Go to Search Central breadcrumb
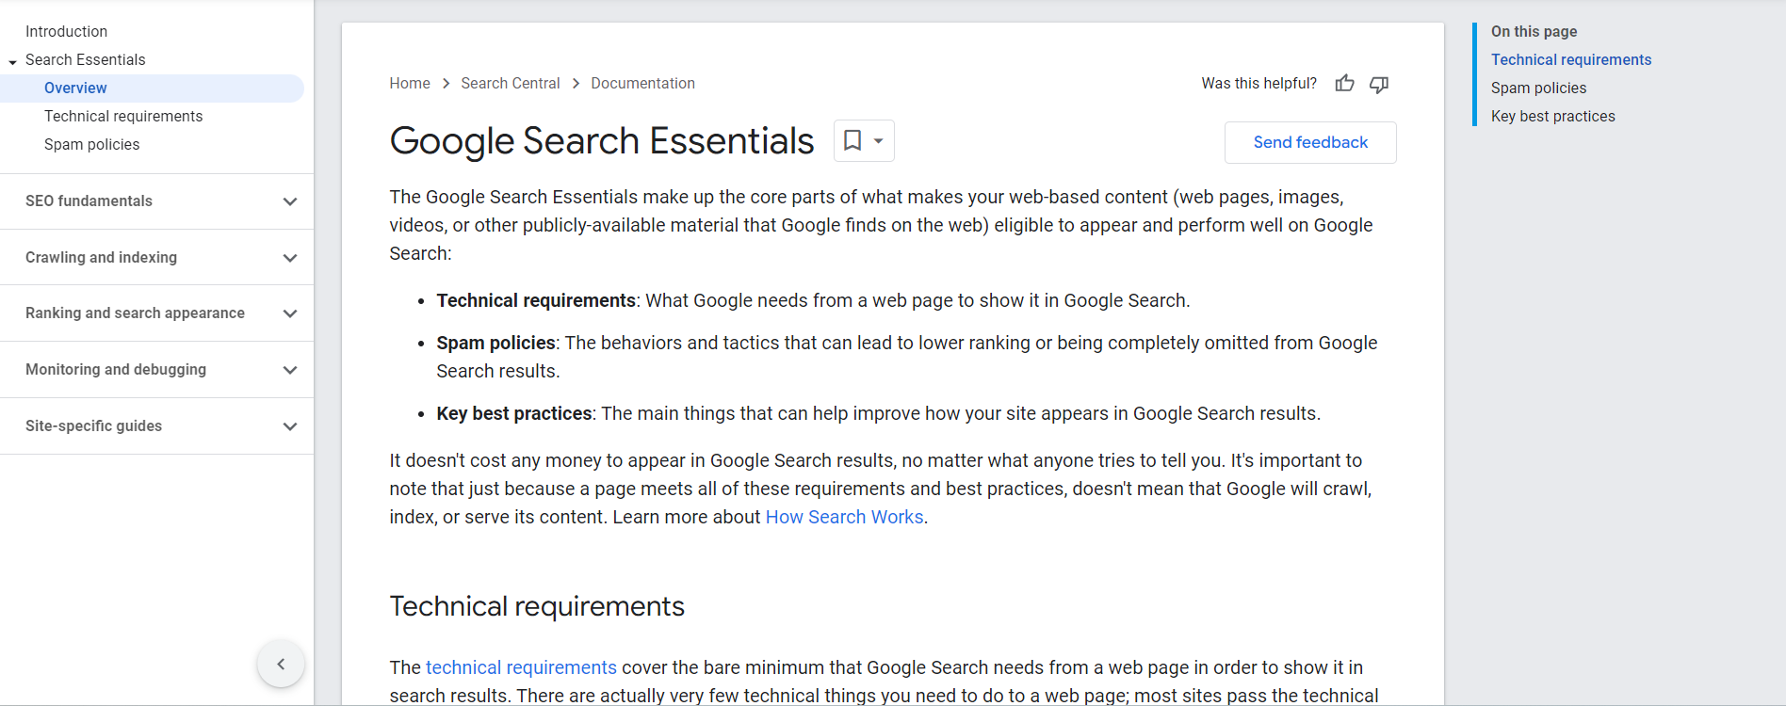Viewport: 1786px width, 706px height. click(x=510, y=84)
